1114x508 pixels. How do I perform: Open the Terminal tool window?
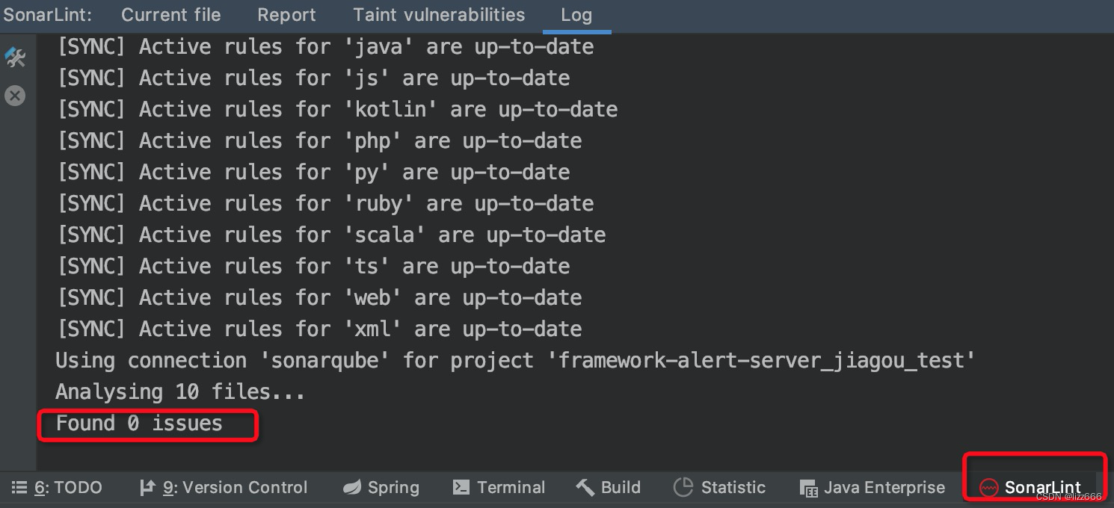499,488
